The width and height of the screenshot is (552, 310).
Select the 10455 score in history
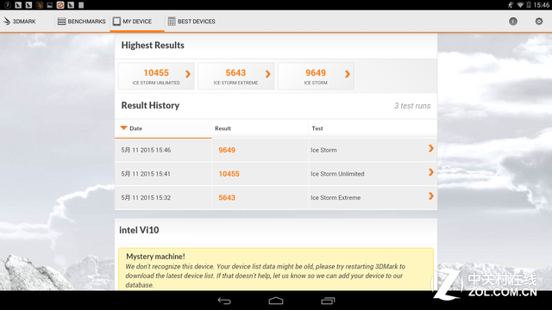coord(229,174)
